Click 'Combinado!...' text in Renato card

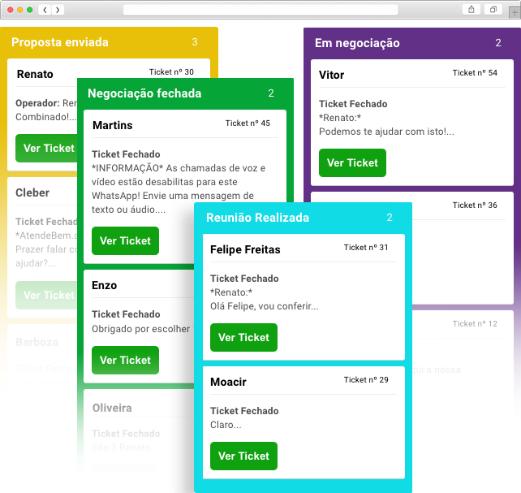click(46, 117)
